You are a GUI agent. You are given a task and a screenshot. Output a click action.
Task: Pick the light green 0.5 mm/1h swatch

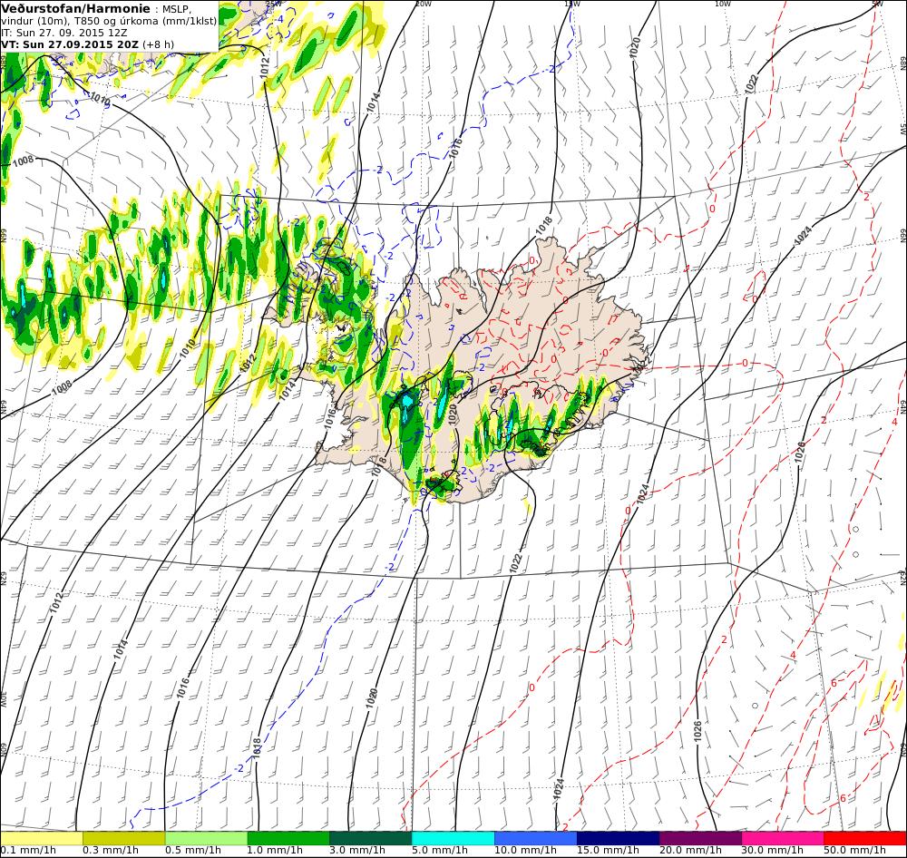tap(206, 838)
